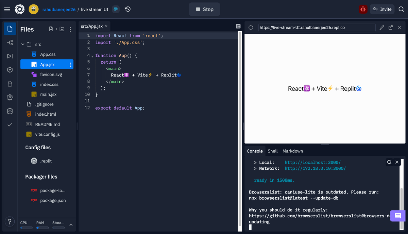Switch to the Markdown tab
This screenshot has width=408, height=234.
coord(292,151)
